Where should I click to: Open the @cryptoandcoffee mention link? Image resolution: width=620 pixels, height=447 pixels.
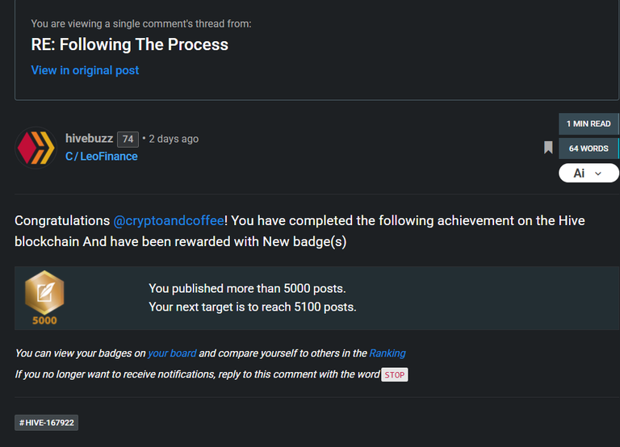point(169,220)
